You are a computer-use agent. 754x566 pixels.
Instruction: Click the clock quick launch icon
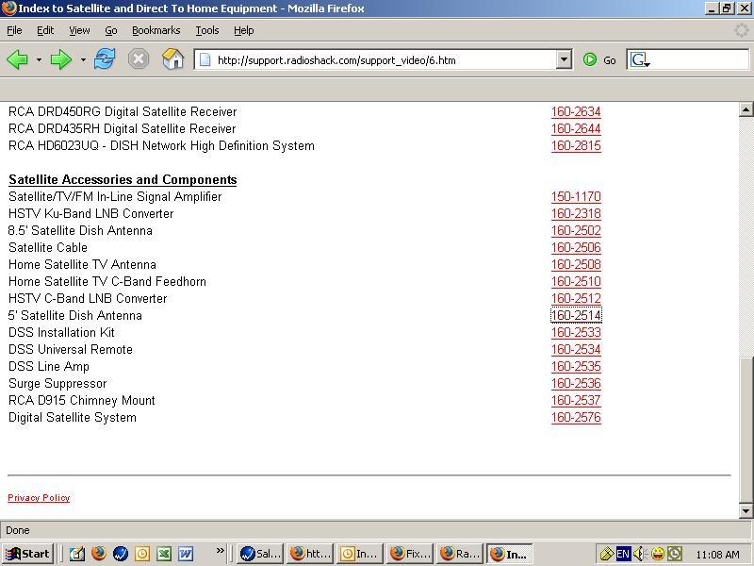pyautogui.click(x=142, y=554)
